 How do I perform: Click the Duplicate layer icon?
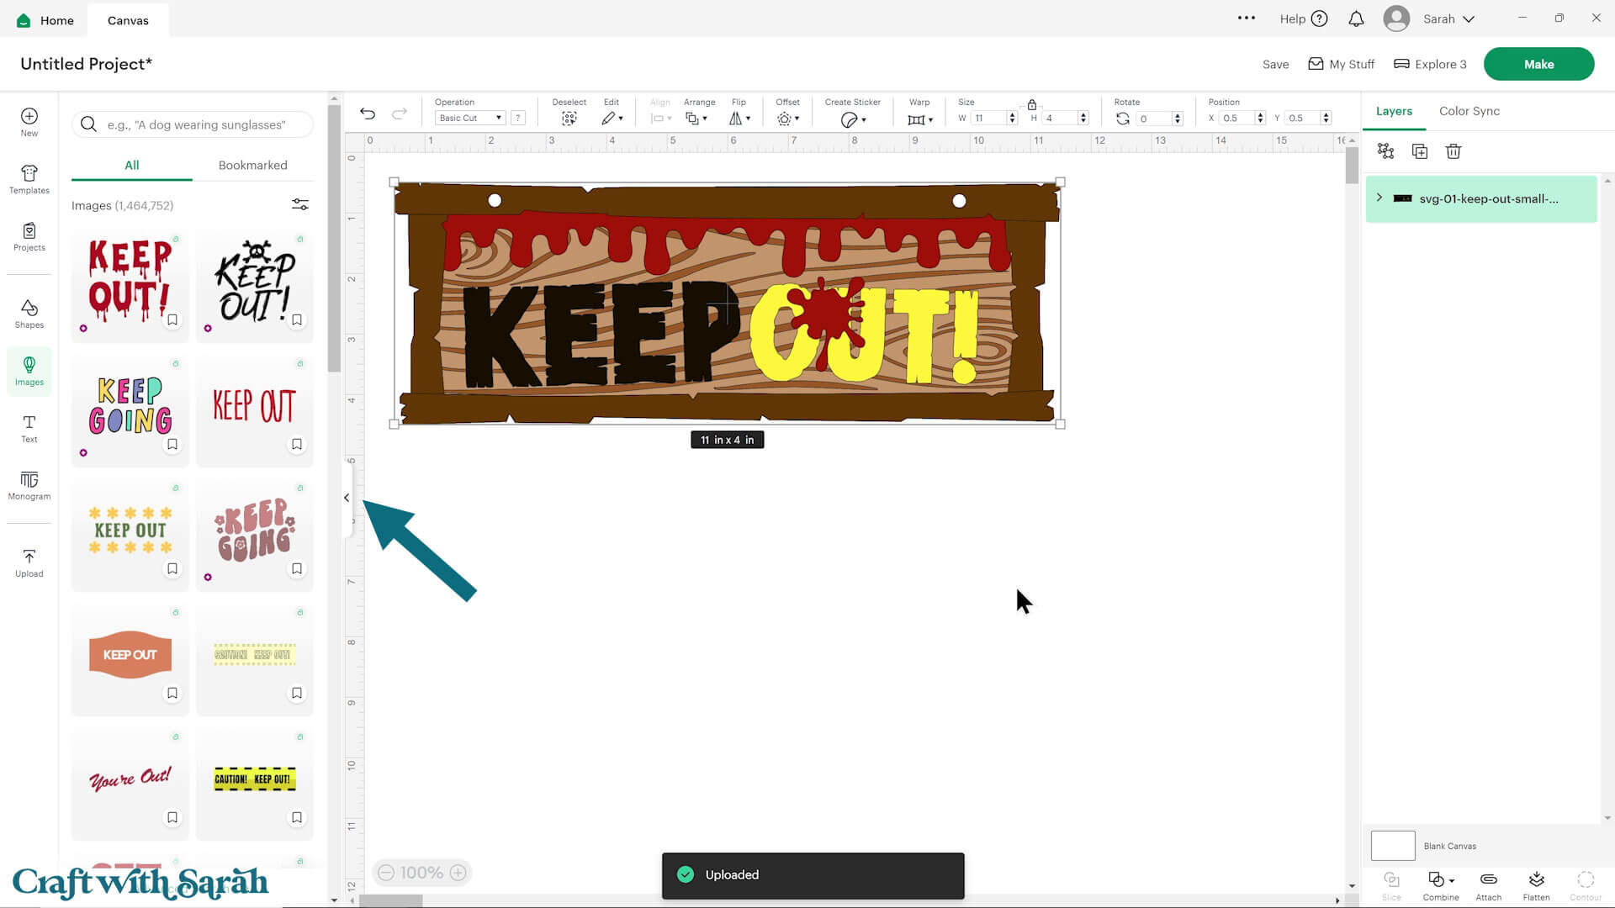click(1419, 151)
